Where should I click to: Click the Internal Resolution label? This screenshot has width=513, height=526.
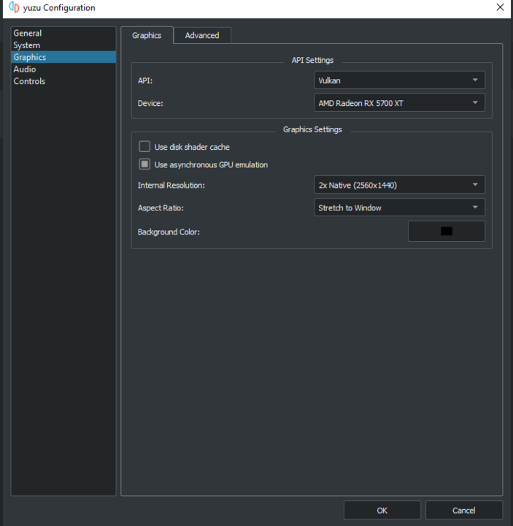(171, 185)
